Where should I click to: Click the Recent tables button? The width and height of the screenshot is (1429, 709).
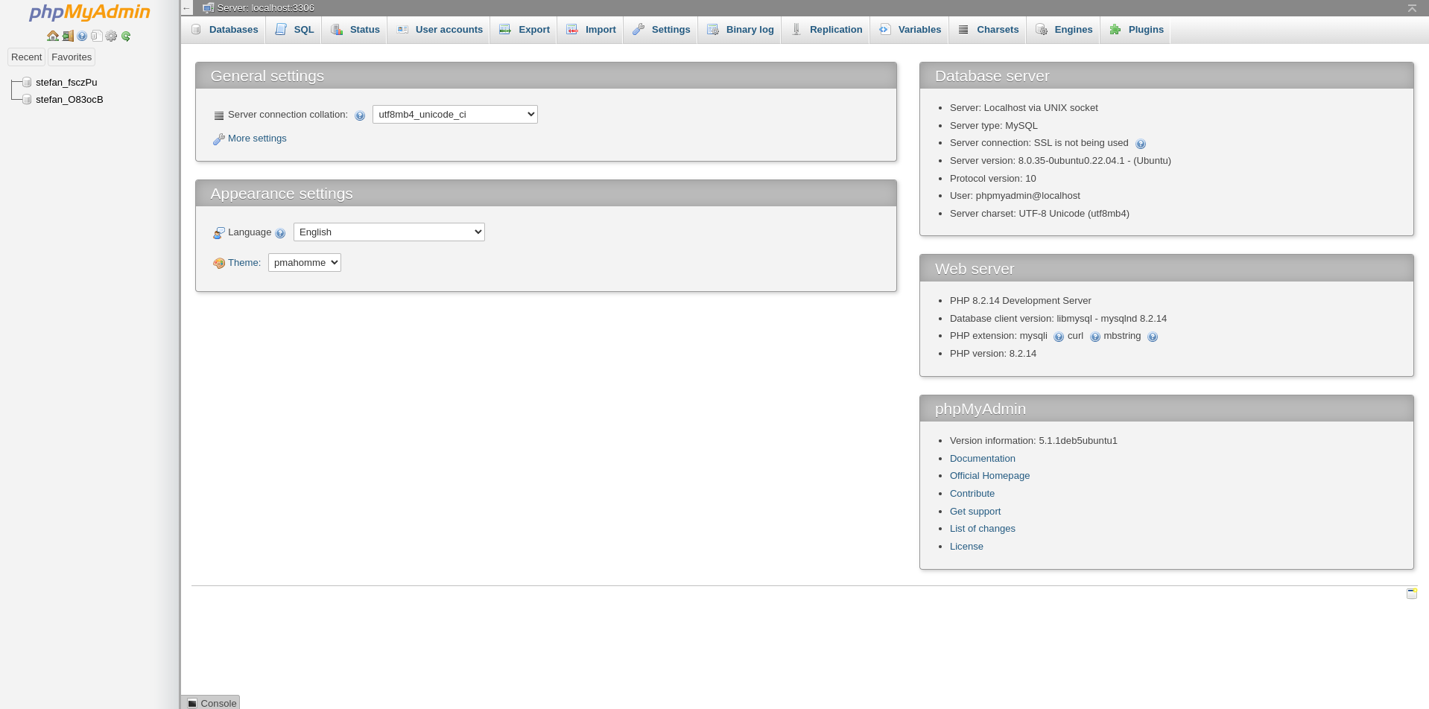26,57
